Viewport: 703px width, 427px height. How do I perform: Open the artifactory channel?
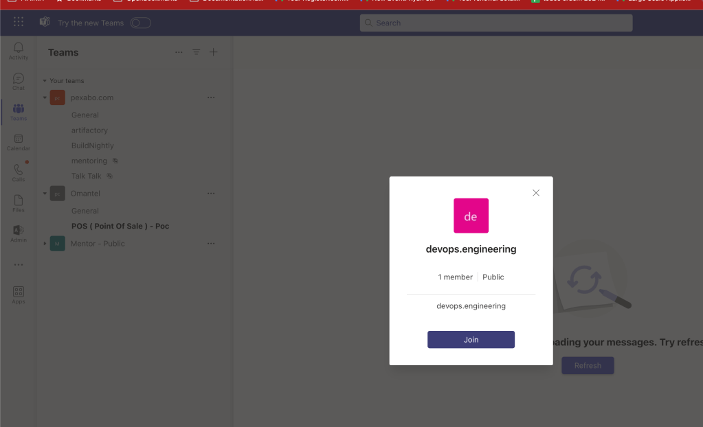tap(89, 130)
